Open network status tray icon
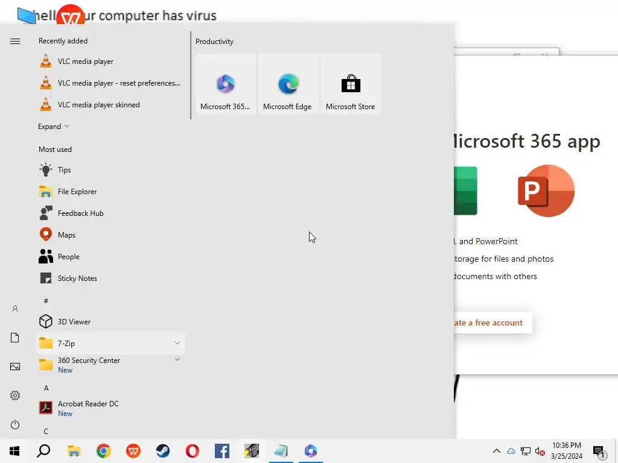This screenshot has height=463, width=618. coord(526,451)
